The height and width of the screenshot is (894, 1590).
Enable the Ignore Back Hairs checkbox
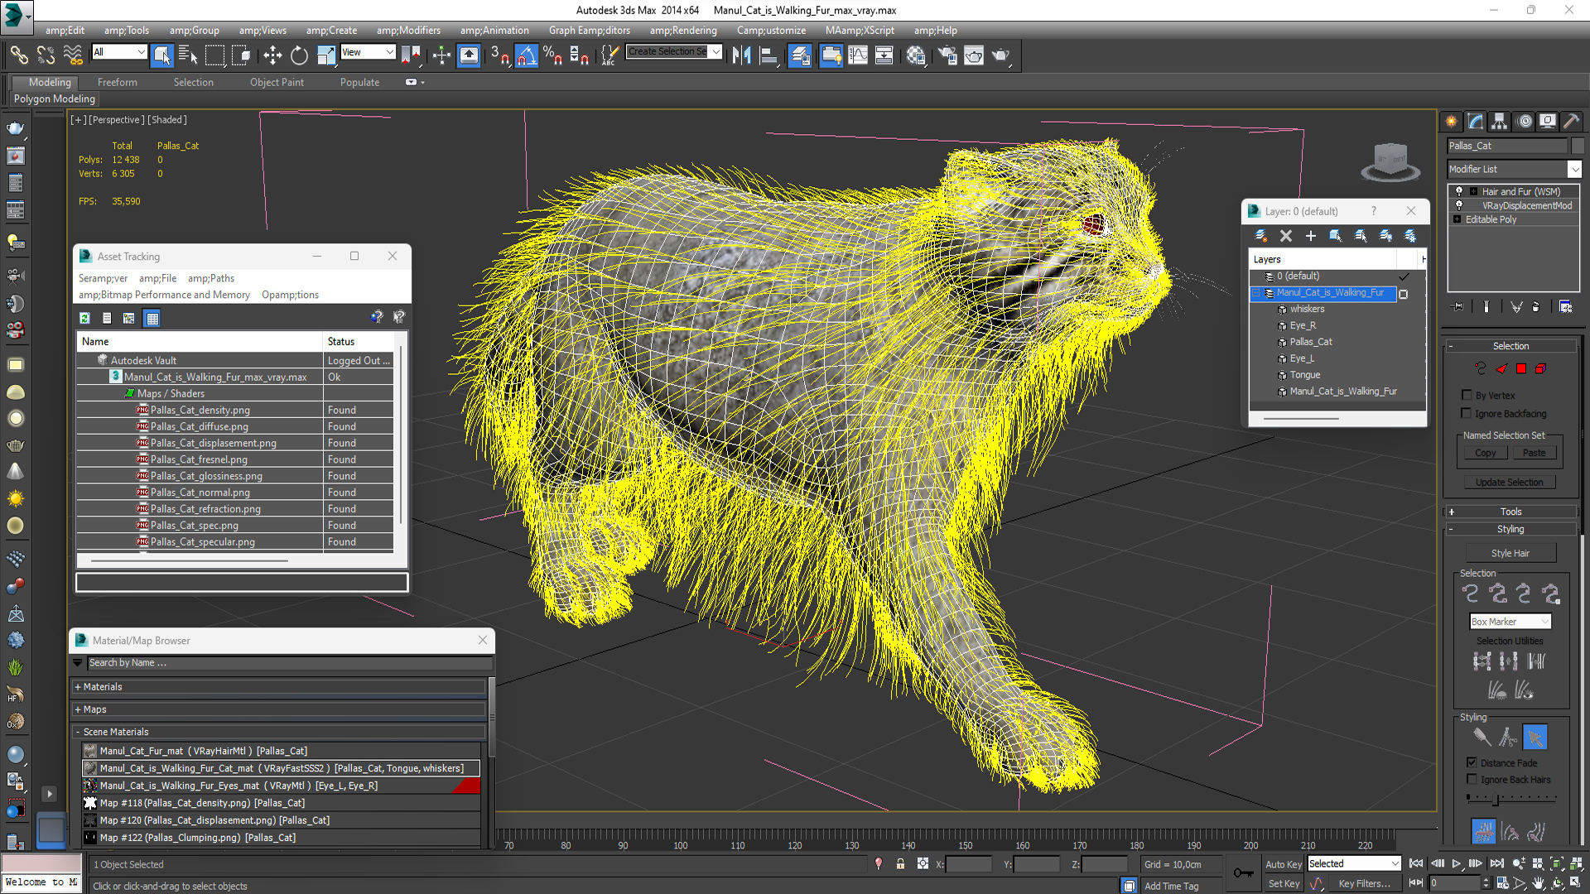[x=1472, y=779]
